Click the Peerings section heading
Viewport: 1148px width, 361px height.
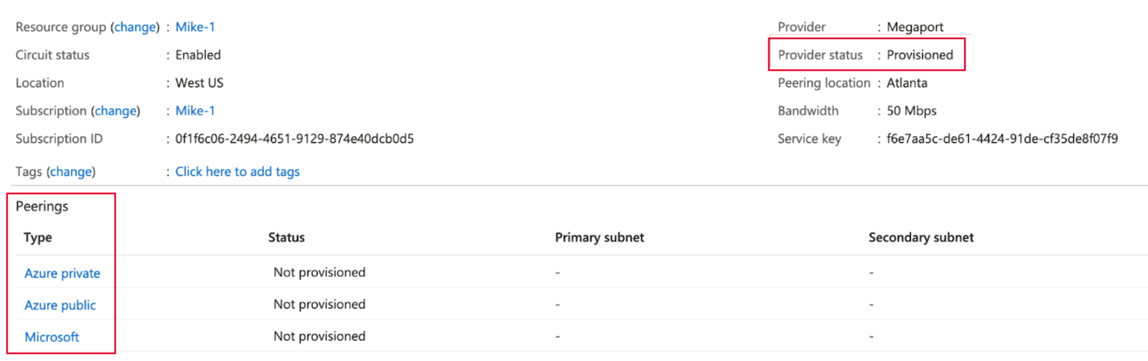click(x=43, y=206)
